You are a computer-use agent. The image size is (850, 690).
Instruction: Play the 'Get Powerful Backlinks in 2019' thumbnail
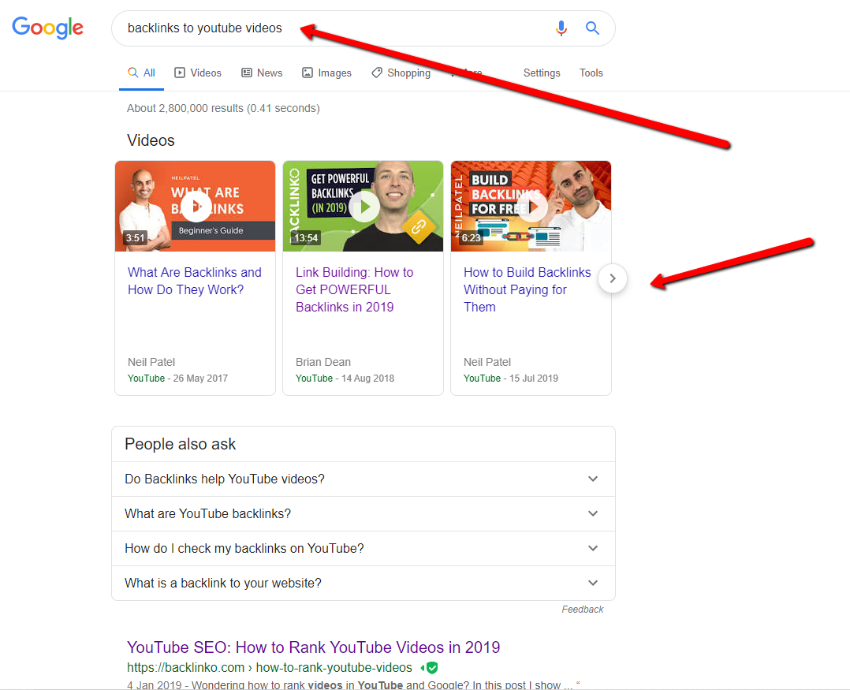(x=363, y=206)
